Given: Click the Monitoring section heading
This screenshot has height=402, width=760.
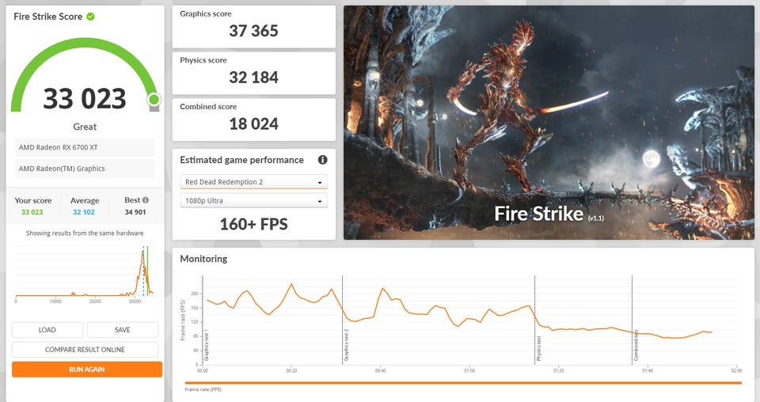Looking at the screenshot, I should pos(203,259).
